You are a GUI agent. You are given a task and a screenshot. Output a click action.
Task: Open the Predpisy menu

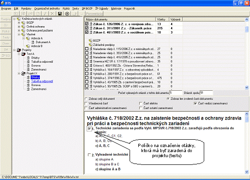coord(26,9)
